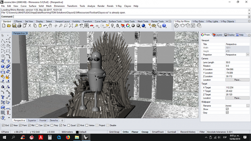Viewport: 251px width, 141px height.
Task: Click the Default layer color swatch
Action: (77, 132)
